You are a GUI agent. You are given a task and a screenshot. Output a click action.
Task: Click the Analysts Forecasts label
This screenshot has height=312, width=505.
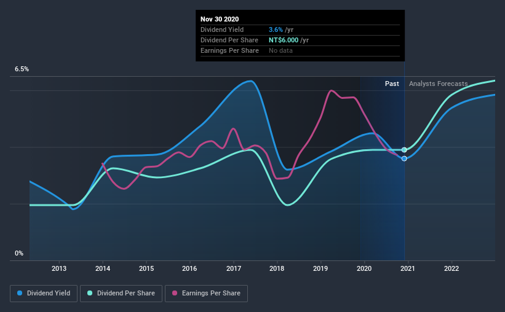pyautogui.click(x=439, y=84)
